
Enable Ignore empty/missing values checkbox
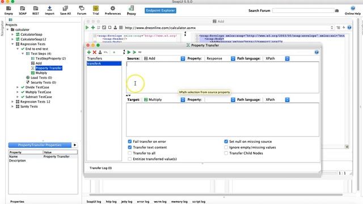226,147
